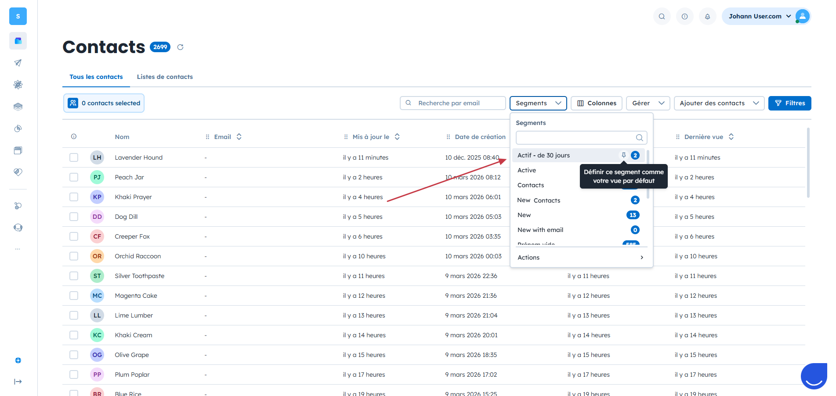The height and width of the screenshot is (396, 836).
Task: Choose the 'Contacts' segment in the list
Action: point(531,185)
